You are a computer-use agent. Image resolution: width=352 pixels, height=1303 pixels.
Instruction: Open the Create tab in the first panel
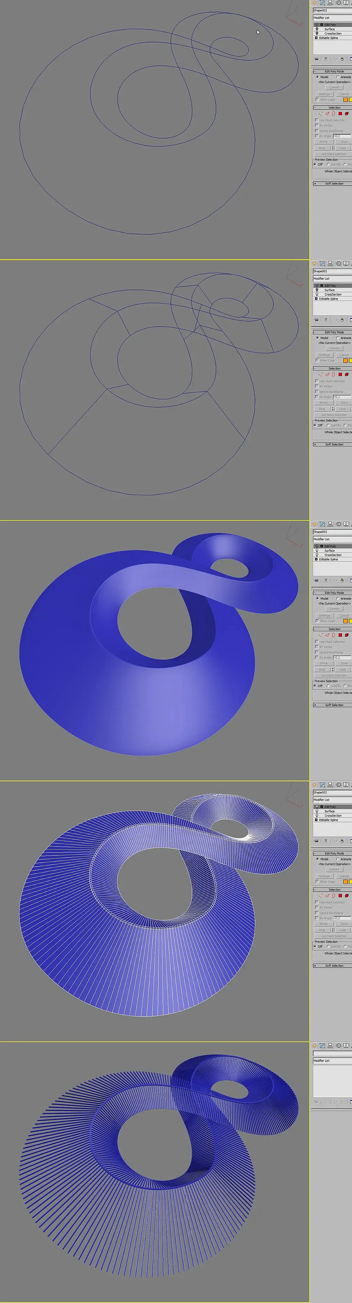[x=315, y=3]
